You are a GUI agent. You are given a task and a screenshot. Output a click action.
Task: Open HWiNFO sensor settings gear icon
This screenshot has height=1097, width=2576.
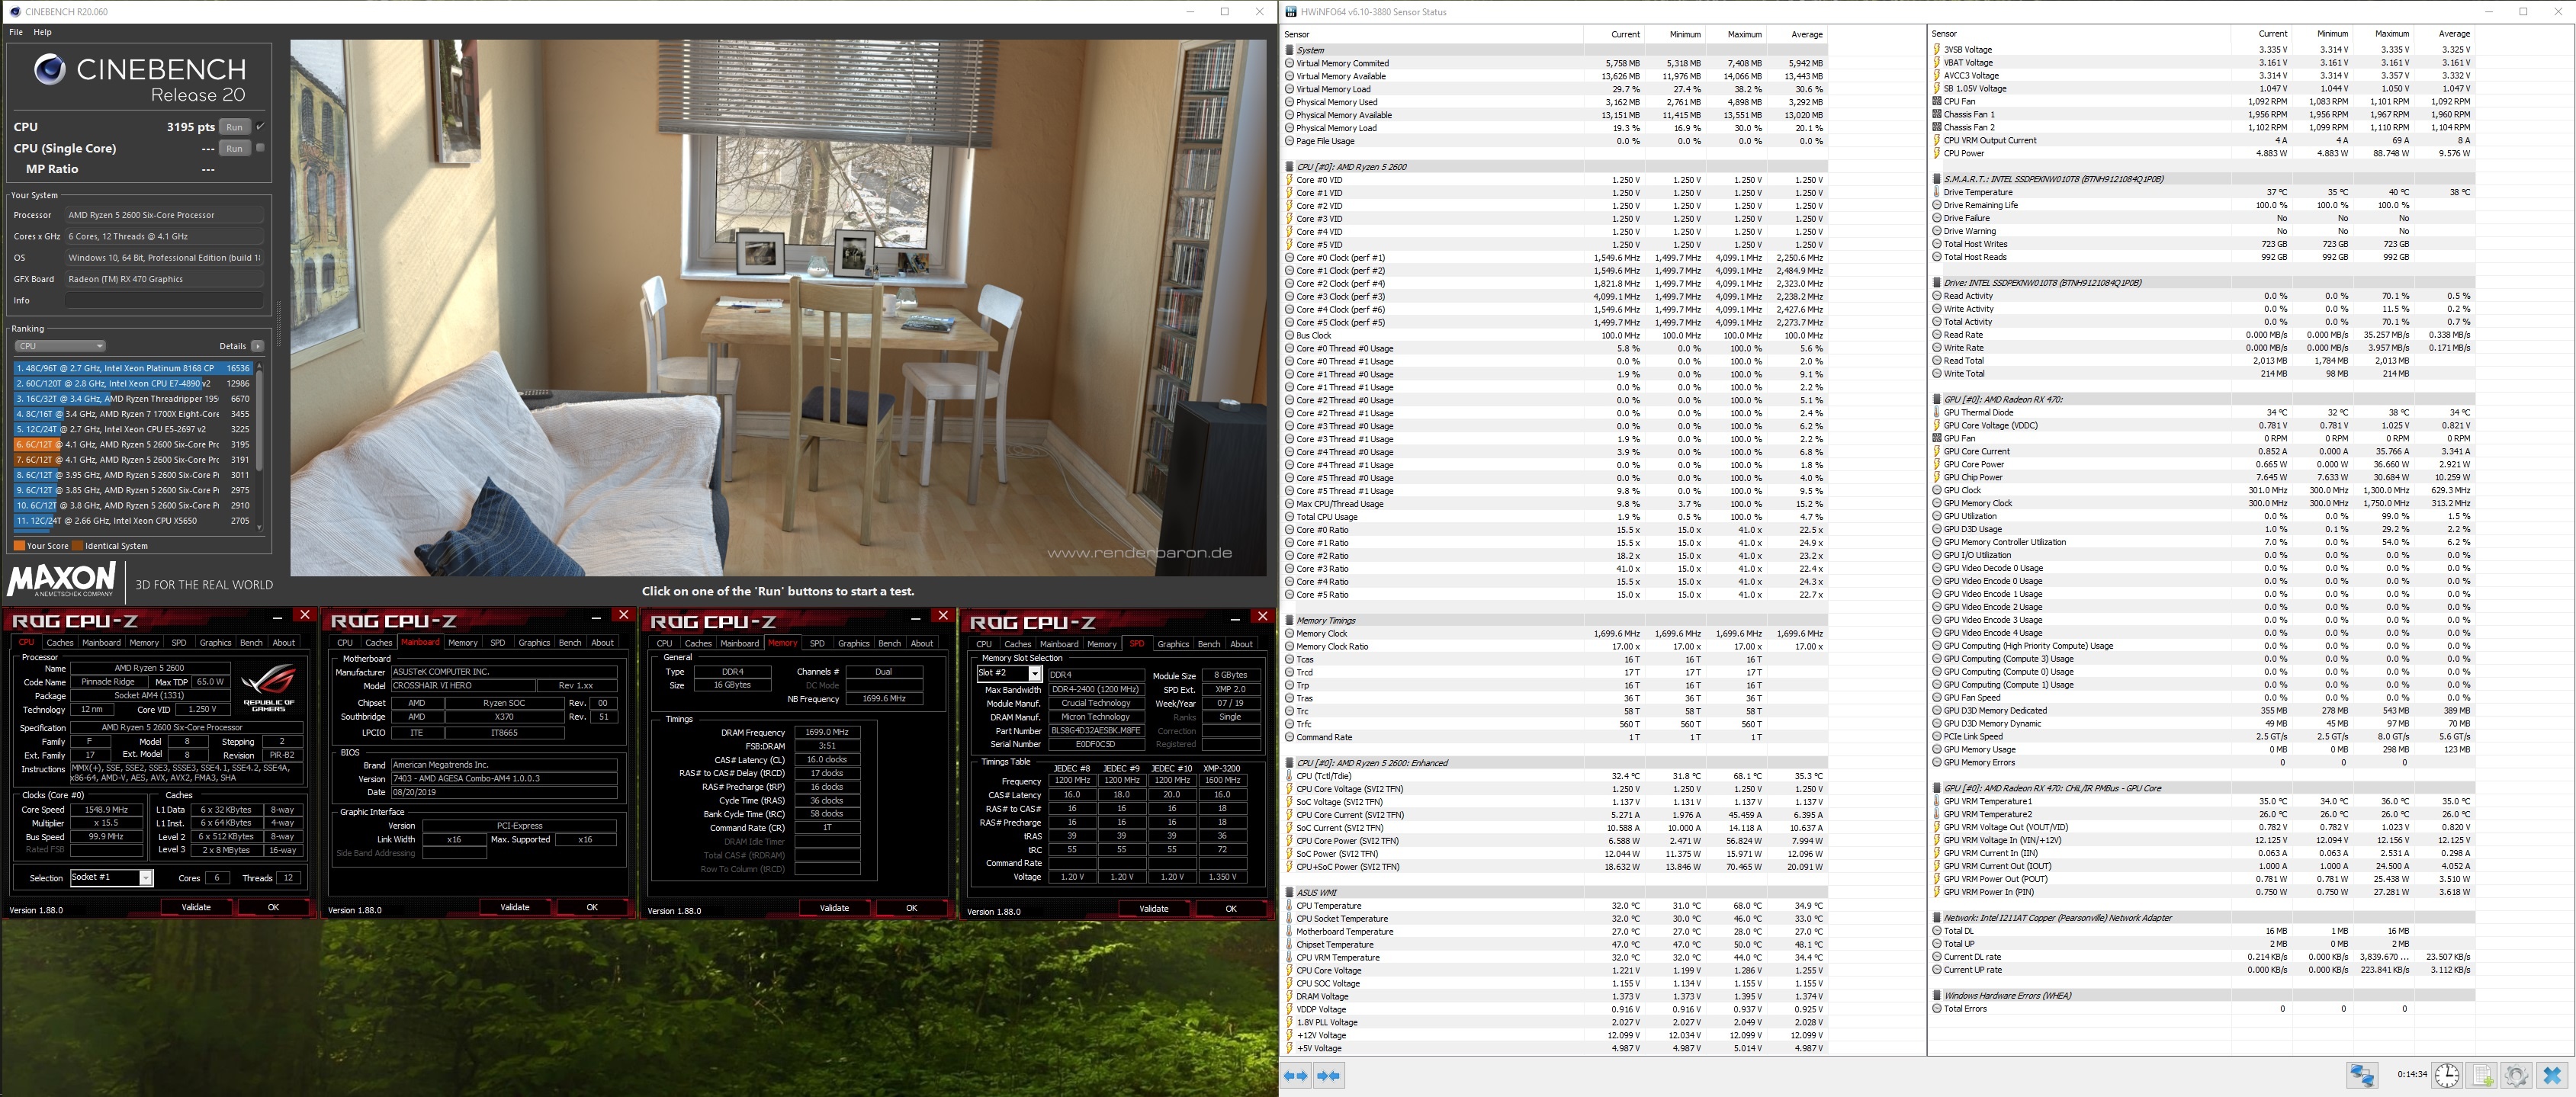click(2516, 1075)
